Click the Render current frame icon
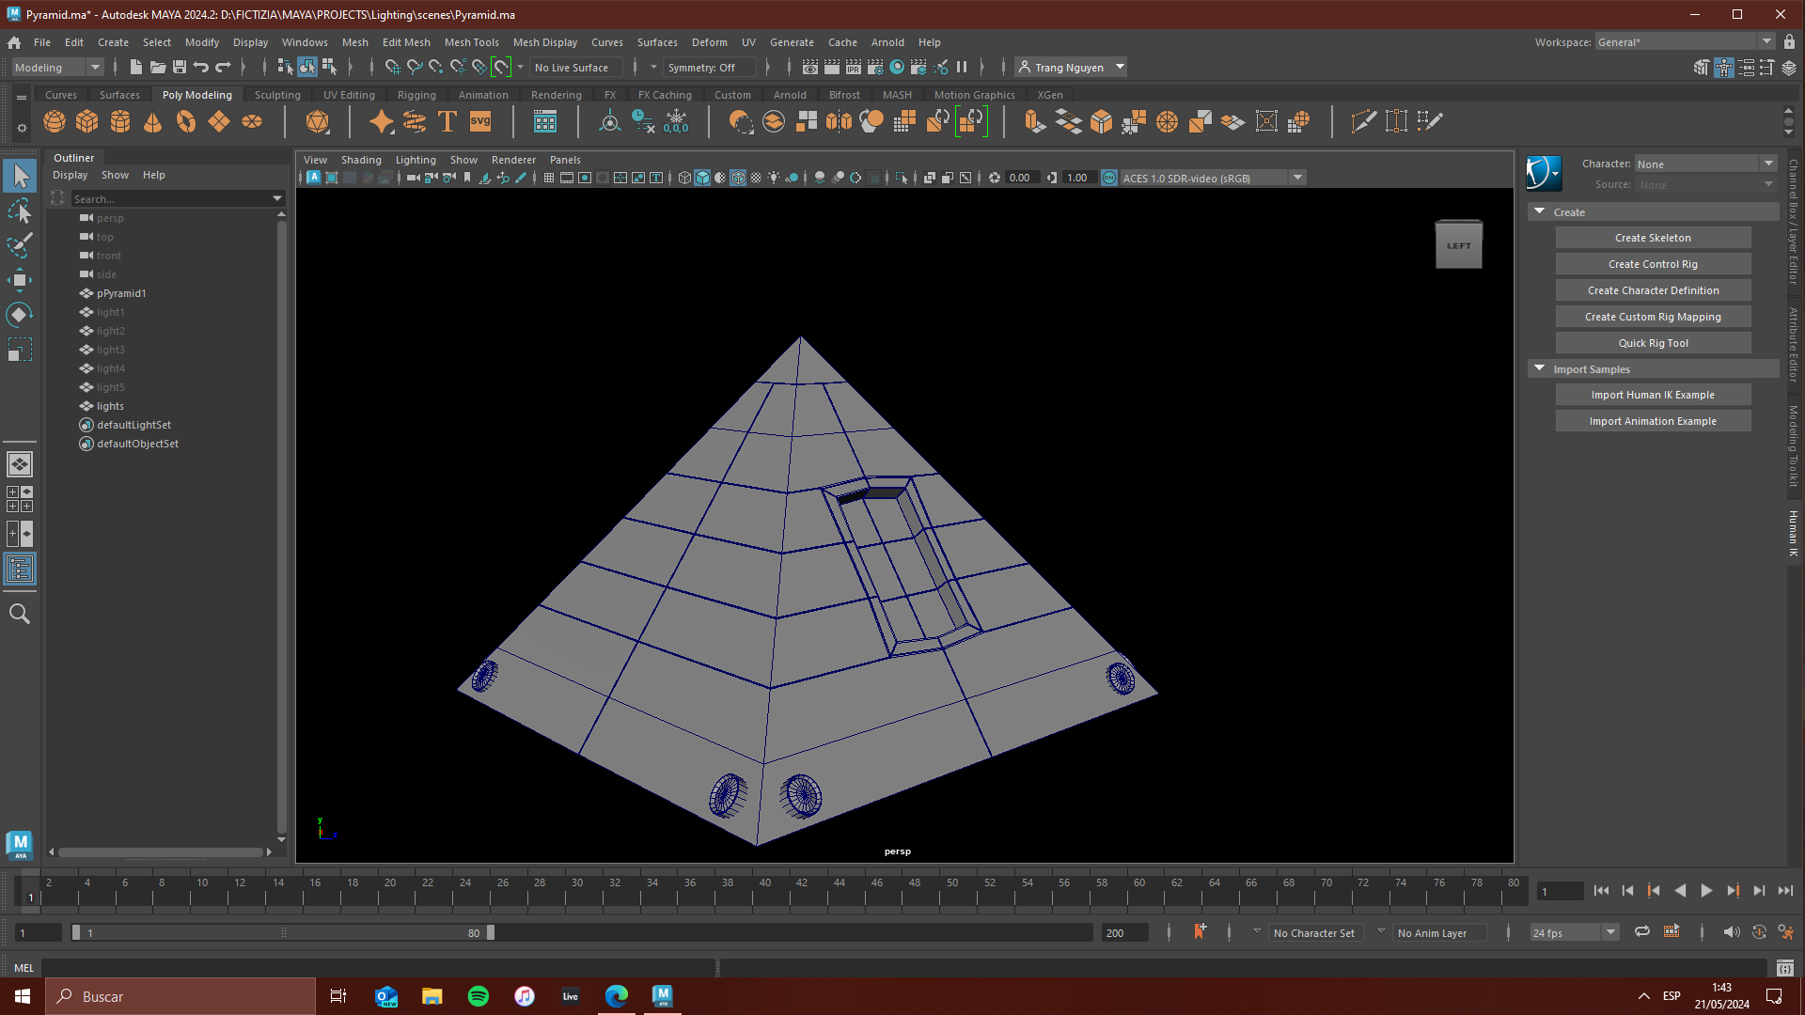The height and width of the screenshot is (1015, 1805). 832,67
